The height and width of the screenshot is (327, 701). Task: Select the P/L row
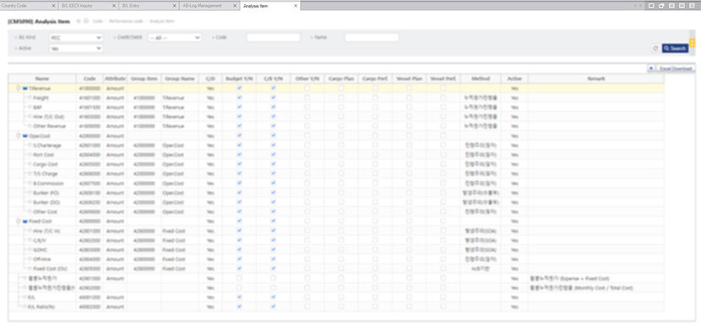[336, 298]
